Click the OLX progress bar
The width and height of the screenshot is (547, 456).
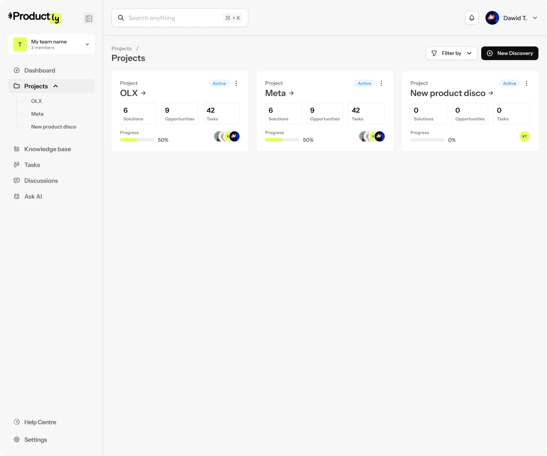(x=137, y=140)
